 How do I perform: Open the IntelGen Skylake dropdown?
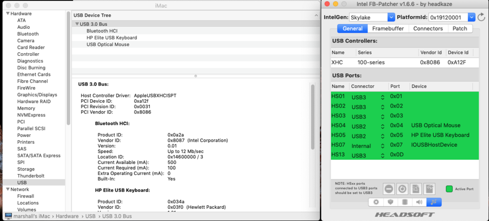point(391,18)
